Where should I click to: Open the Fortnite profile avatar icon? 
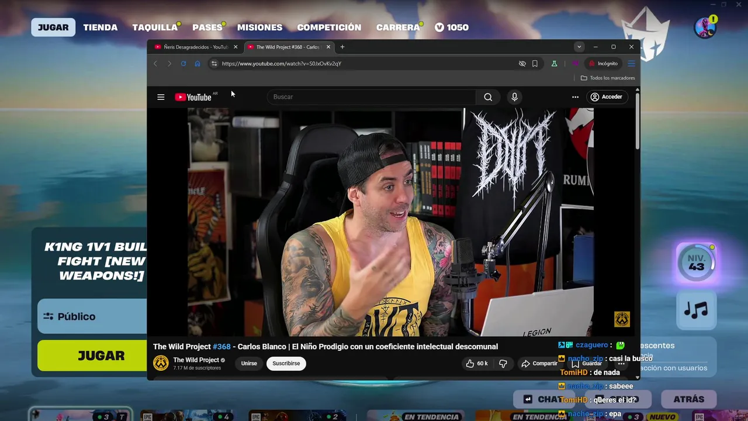point(705,27)
